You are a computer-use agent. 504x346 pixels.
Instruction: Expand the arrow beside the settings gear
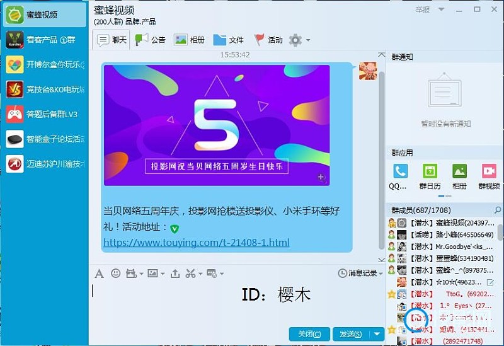(308, 40)
